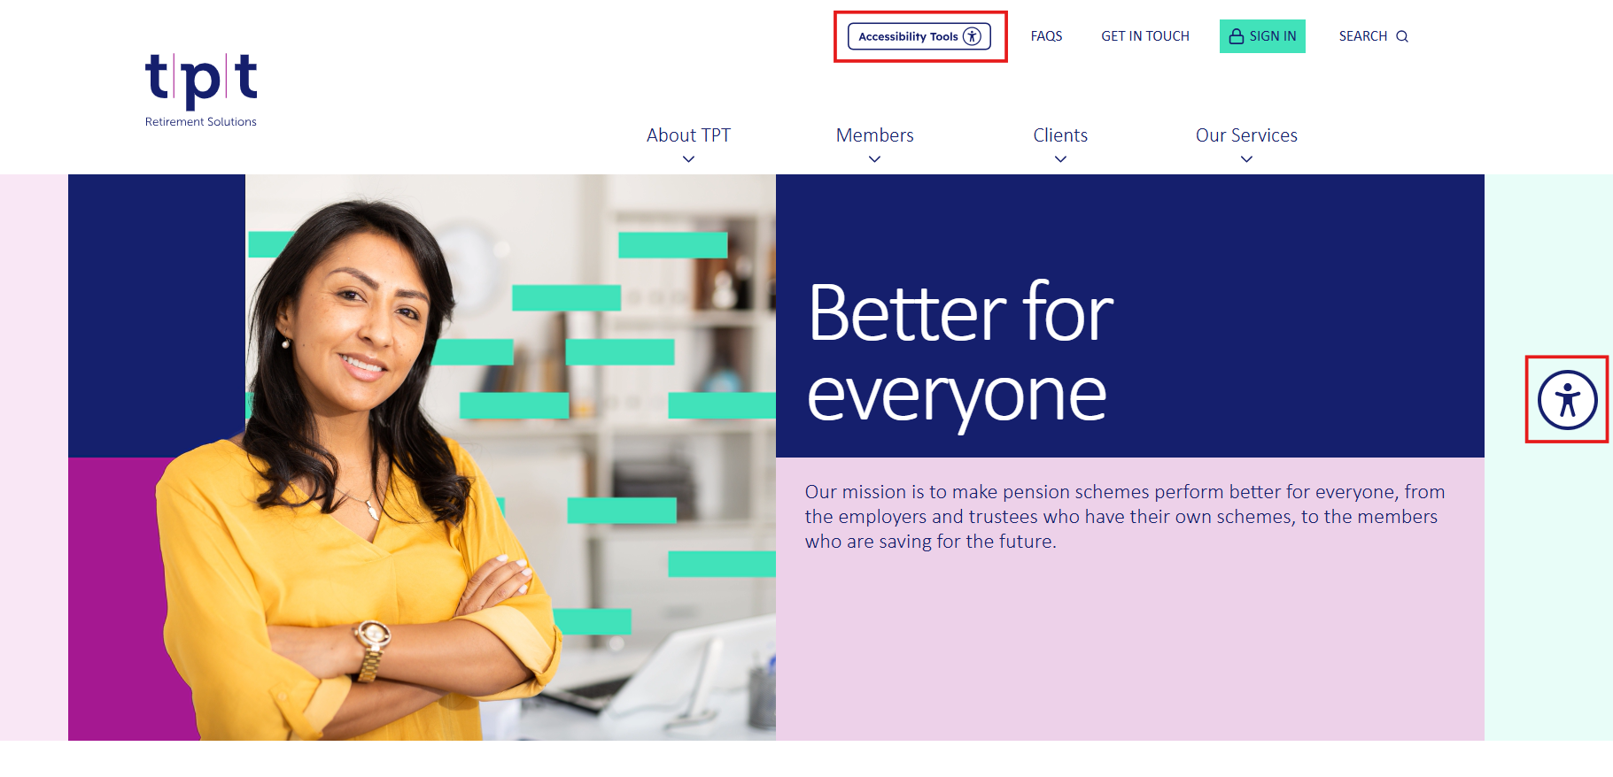The height and width of the screenshot is (777, 1613).
Task: Expand the chevron under About TPT
Action: pyautogui.click(x=688, y=159)
